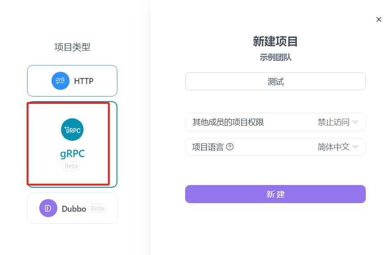
Task: Click the 其他成员的项目权限 label
Action: (228, 122)
